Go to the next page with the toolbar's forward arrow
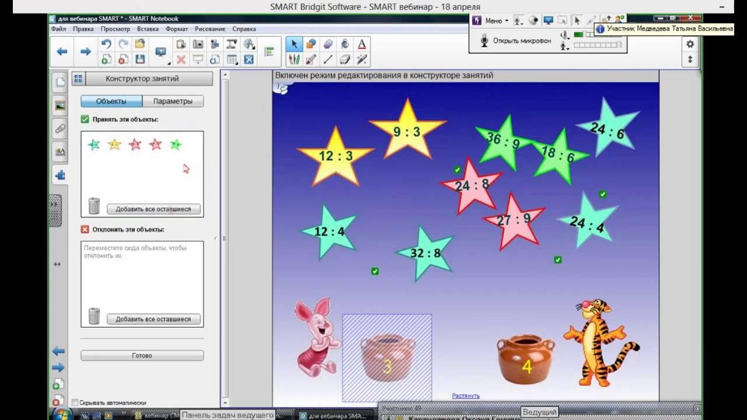This screenshot has width=747, height=420. [86, 51]
